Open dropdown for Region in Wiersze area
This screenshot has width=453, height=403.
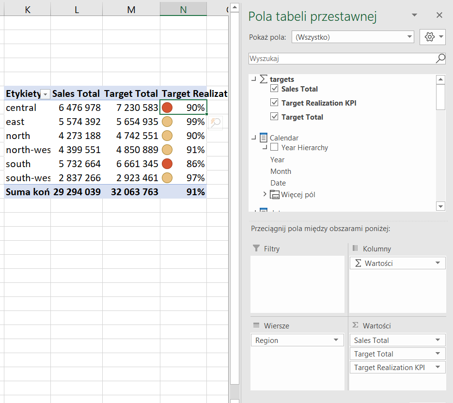tap(336, 340)
